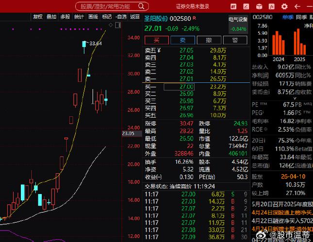Open the BT tool icon

(x=233, y=7)
